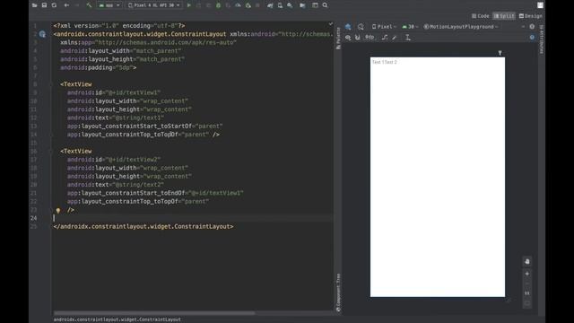Click the pan hand tool icon
The height and width of the screenshot is (323, 574).
pos(527,261)
